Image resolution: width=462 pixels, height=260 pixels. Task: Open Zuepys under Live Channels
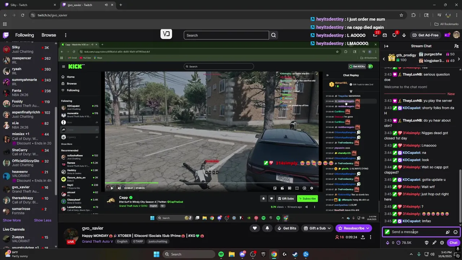[27, 239]
